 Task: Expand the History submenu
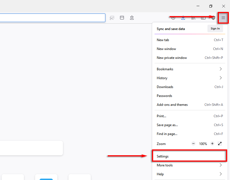coord(190,78)
